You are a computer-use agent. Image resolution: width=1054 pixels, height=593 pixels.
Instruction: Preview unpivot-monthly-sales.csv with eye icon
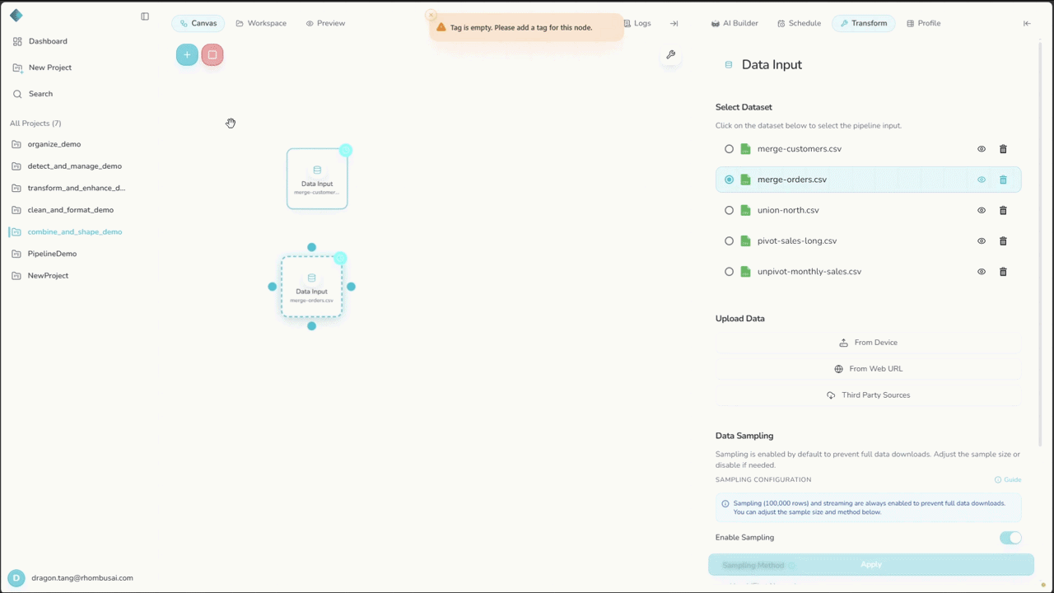982,272
